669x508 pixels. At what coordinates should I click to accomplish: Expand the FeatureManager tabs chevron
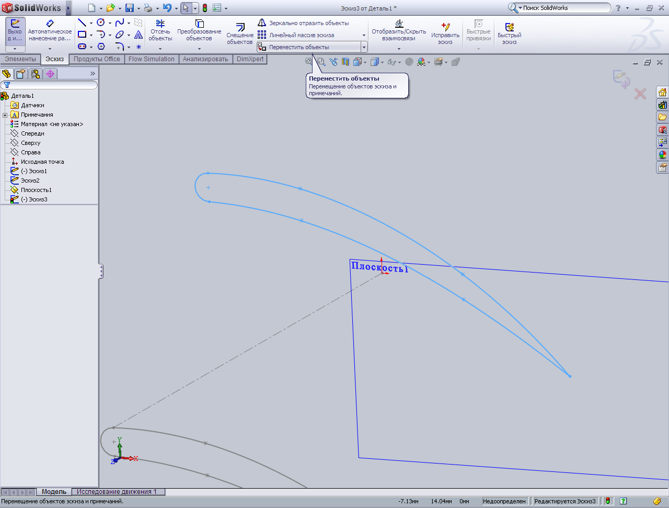(93, 74)
